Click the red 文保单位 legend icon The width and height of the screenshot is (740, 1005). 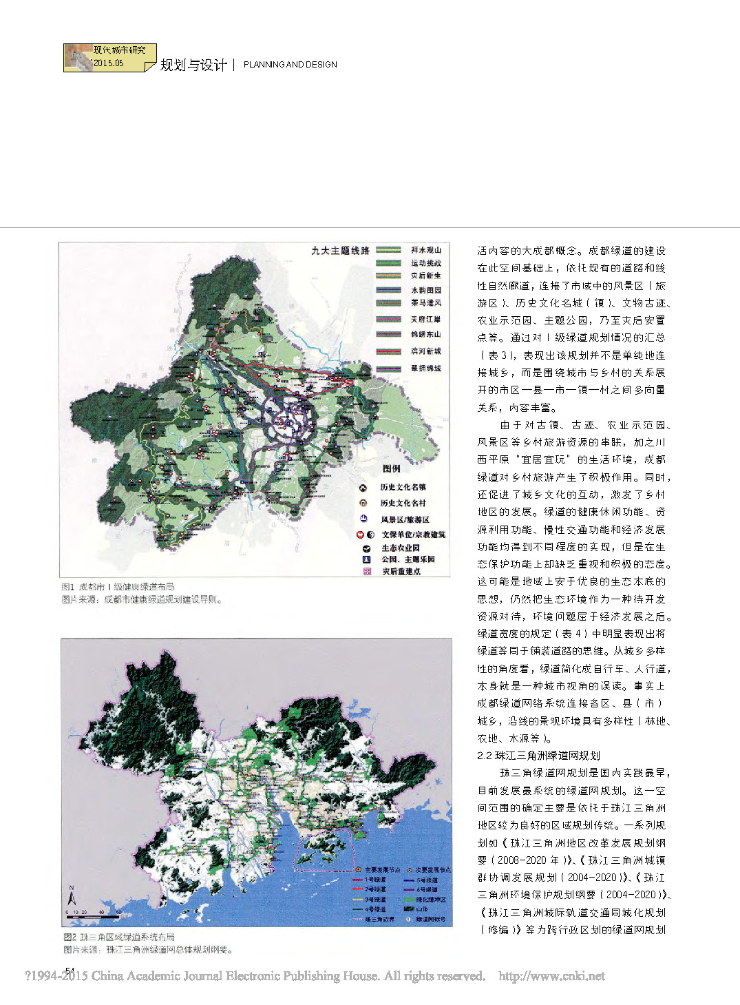tap(359, 535)
